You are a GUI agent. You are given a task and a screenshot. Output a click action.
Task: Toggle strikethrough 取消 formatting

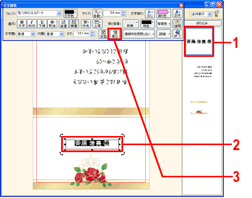52,24
